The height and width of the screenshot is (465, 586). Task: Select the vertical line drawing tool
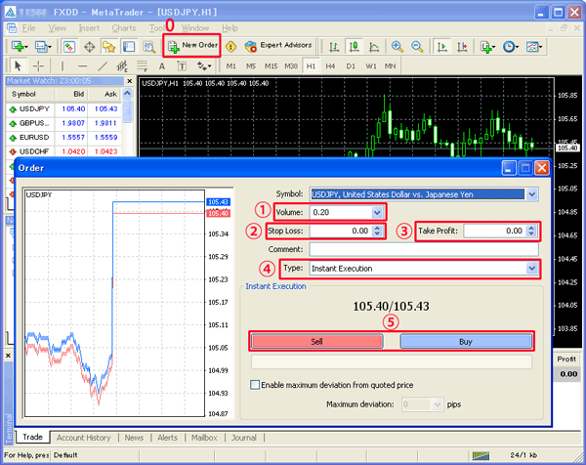(63, 66)
